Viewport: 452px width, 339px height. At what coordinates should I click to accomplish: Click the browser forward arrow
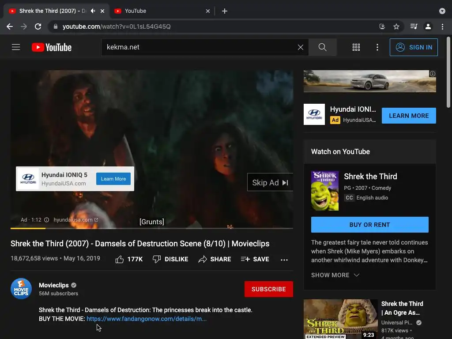24,26
